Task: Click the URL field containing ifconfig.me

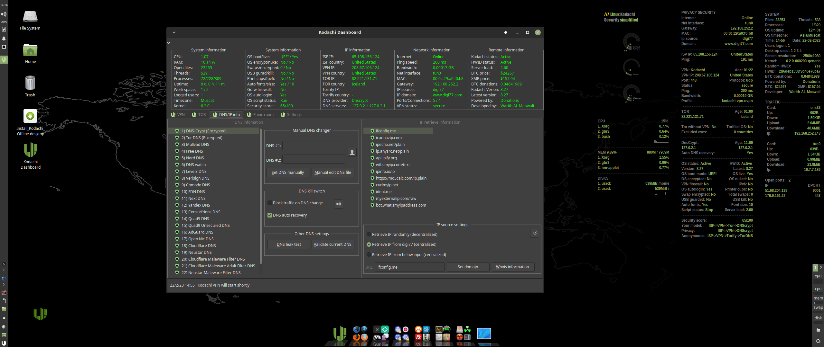Action: coord(409,267)
